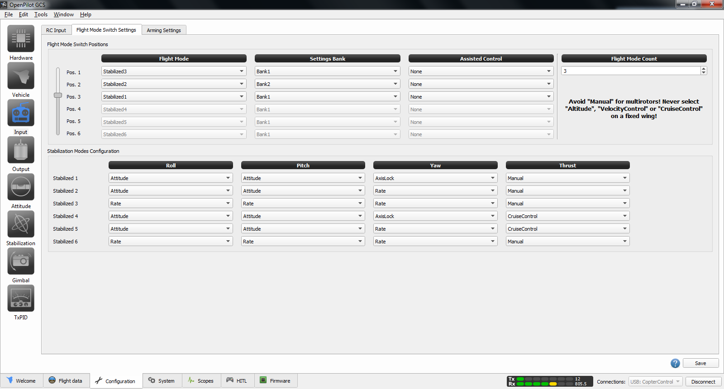Image resolution: width=724 pixels, height=389 pixels.
Task: Open Stabilized 3 Roll dropdown (Rate)
Action: 171,204
